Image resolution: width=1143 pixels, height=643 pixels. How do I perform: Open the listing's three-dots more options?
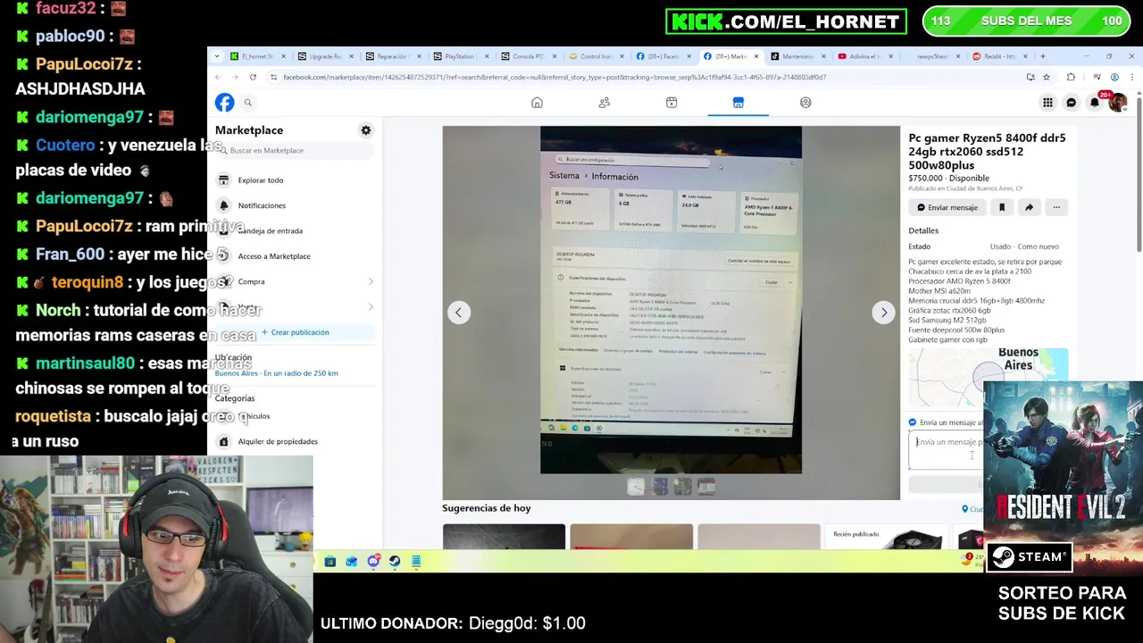tap(1056, 207)
